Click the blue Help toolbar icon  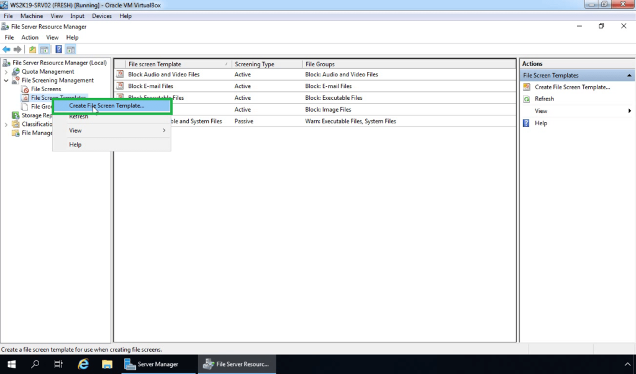point(59,50)
